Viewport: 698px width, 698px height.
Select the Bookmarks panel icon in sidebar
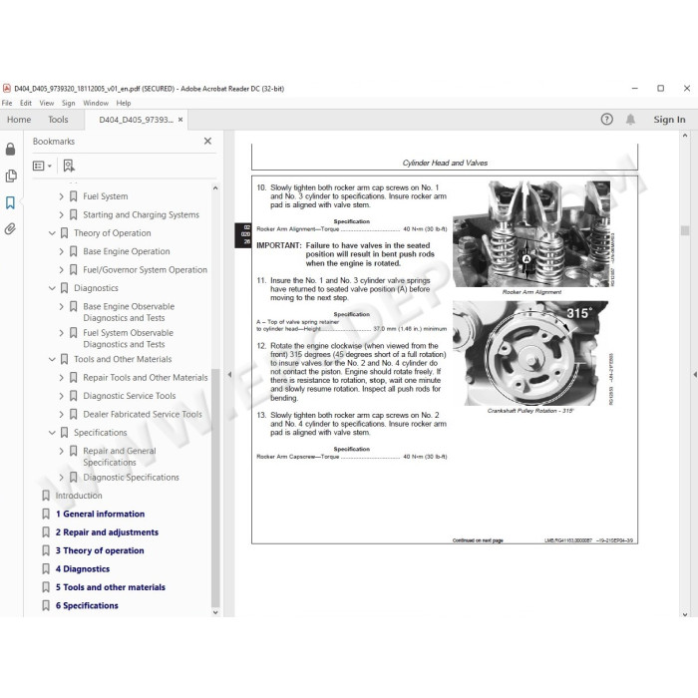coord(10,202)
